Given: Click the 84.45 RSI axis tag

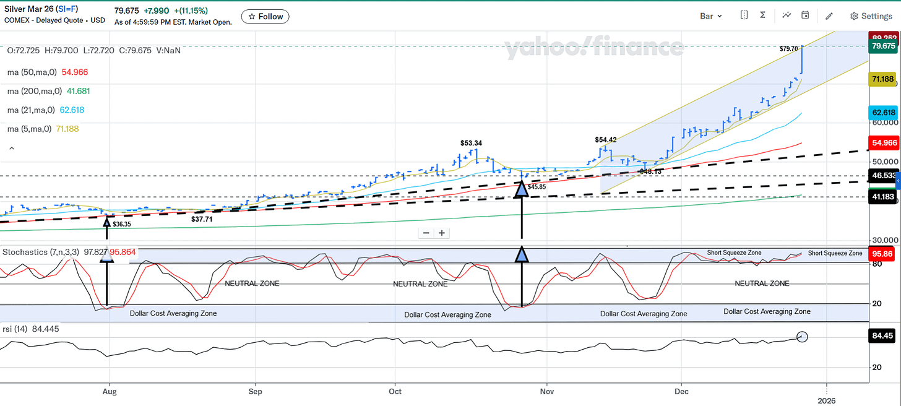Looking at the screenshot, I should pyautogui.click(x=883, y=337).
